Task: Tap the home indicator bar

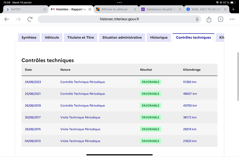Action: [x=119, y=155]
